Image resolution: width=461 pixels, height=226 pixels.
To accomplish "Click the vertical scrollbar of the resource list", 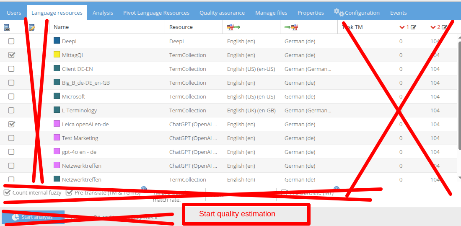I will pyautogui.click(x=459, y=92).
